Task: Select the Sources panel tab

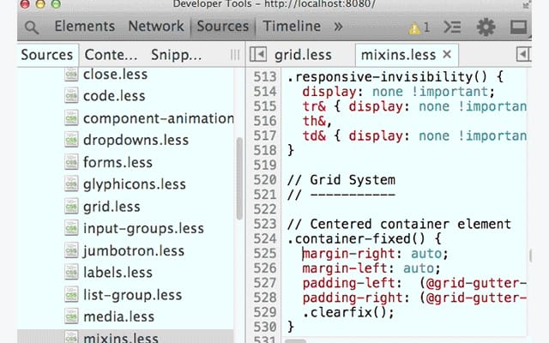Action: tap(223, 27)
